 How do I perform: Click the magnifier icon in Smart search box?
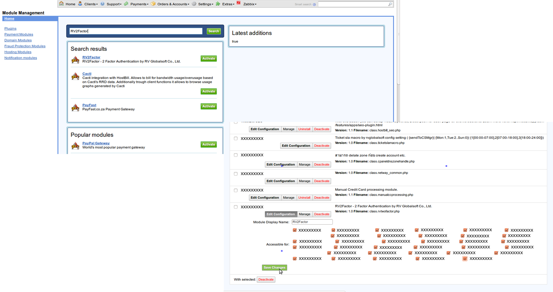tap(390, 4)
